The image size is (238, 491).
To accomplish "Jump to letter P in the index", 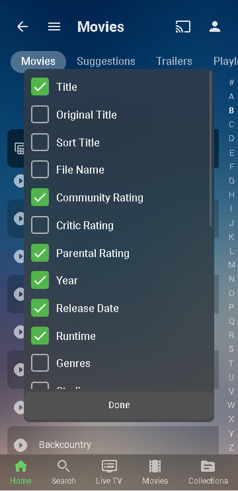I will click(231, 307).
